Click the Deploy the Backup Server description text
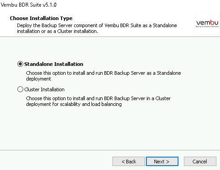Image resolution: width=220 pixels, height=170 pixels. (x=97, y=28)
